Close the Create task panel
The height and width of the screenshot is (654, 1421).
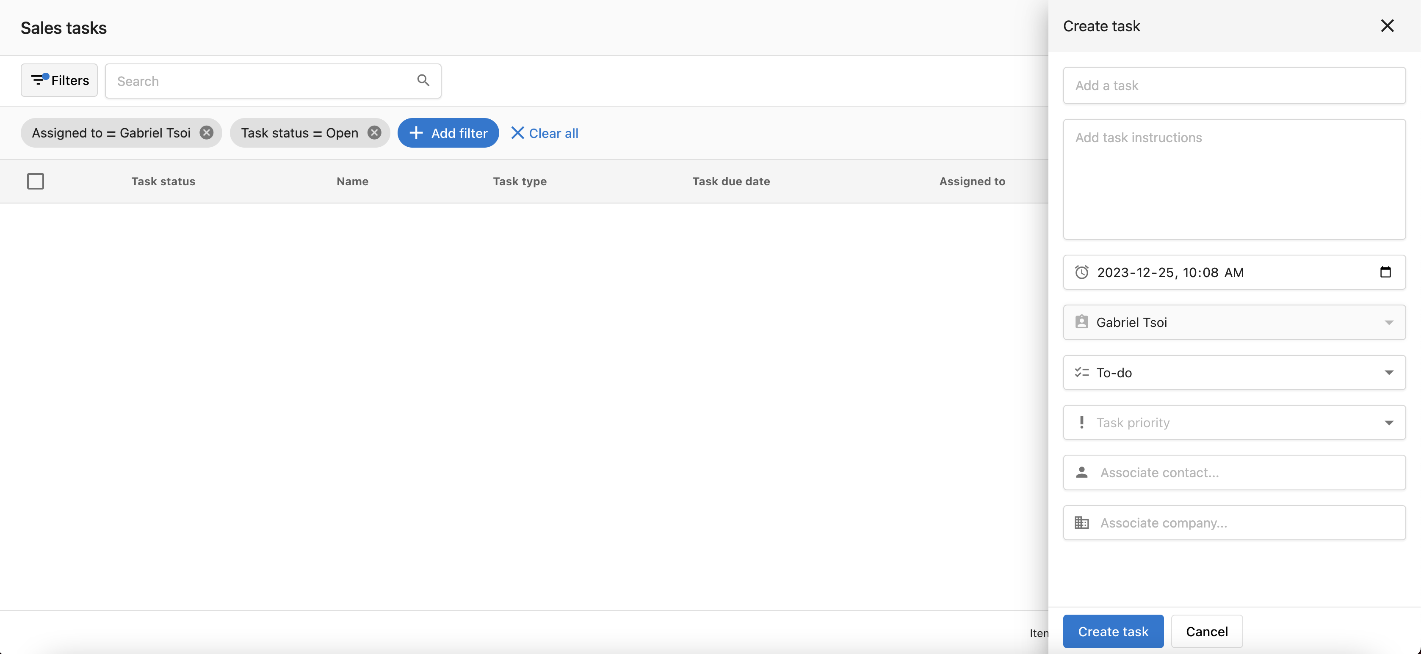tap(1388, 25)
